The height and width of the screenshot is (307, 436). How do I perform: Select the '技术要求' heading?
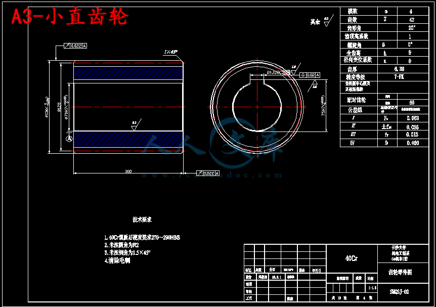tap(142, 220)
